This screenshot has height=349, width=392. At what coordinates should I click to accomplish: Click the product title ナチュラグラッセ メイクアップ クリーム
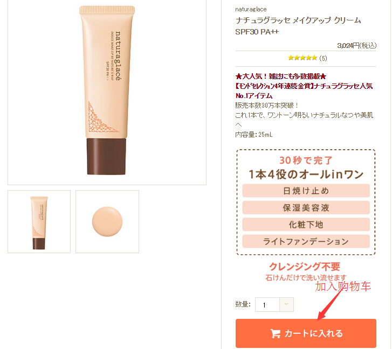point(298,20)
